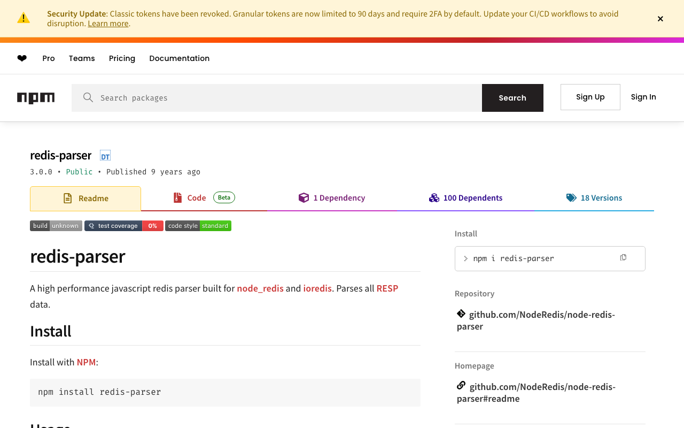Viewport: 684px width, 428px height.
Task: Click the build unknown badge
Action: tap(56, 226)
